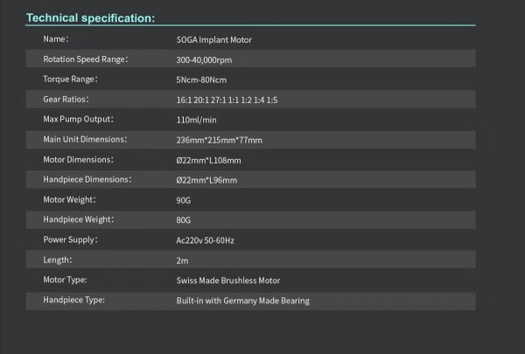The height and width of the screenshot is (354, 525).
Task: Click the "SOGA Implant Motor" name value
Action: [213, 39]
